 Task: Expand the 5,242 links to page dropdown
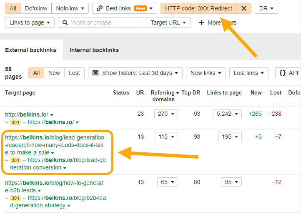[x=228, y=114]
